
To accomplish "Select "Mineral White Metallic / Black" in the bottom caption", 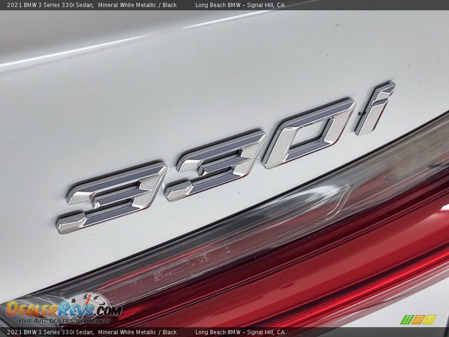I will [138, 332].
